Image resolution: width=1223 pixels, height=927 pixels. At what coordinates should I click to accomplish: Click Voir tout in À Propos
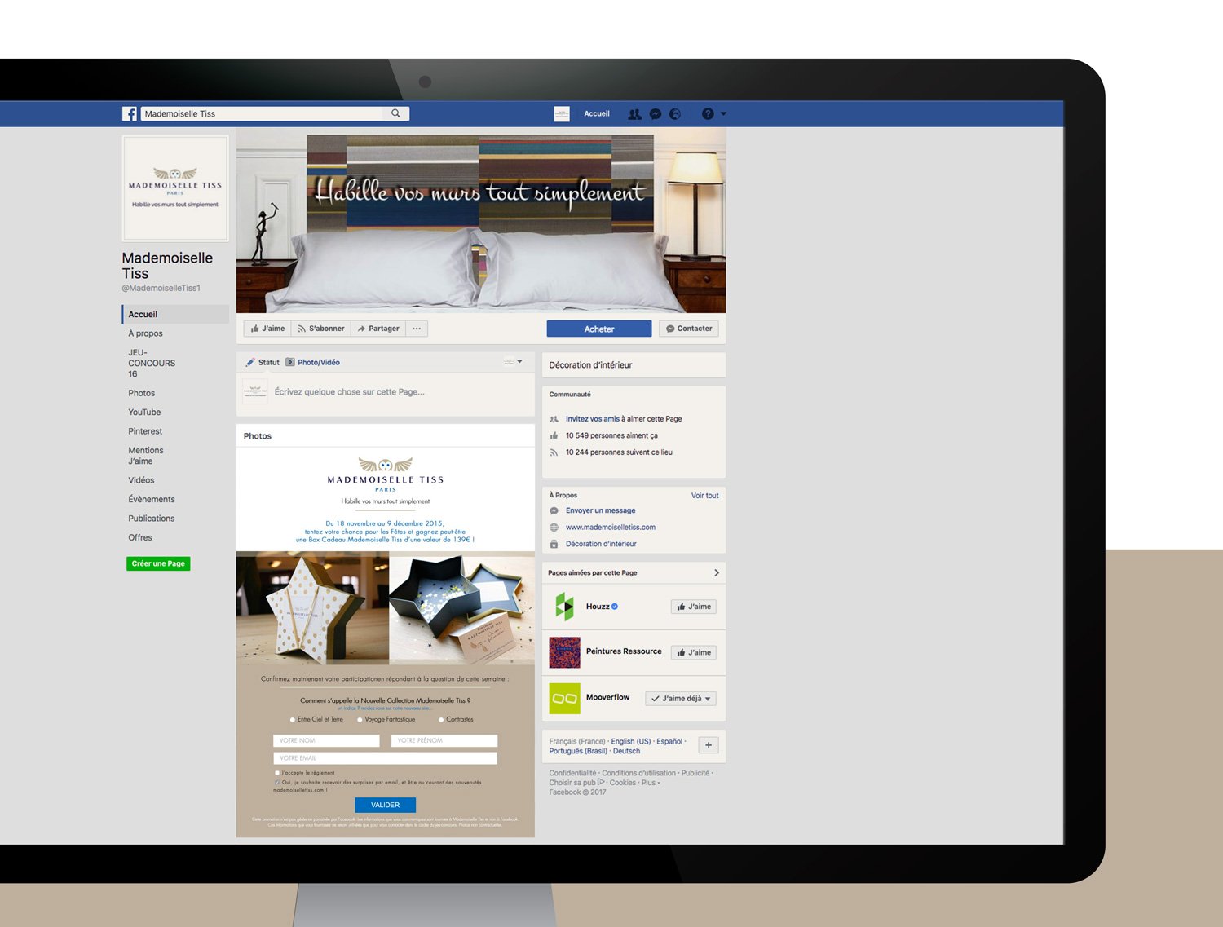coord(705,496)
